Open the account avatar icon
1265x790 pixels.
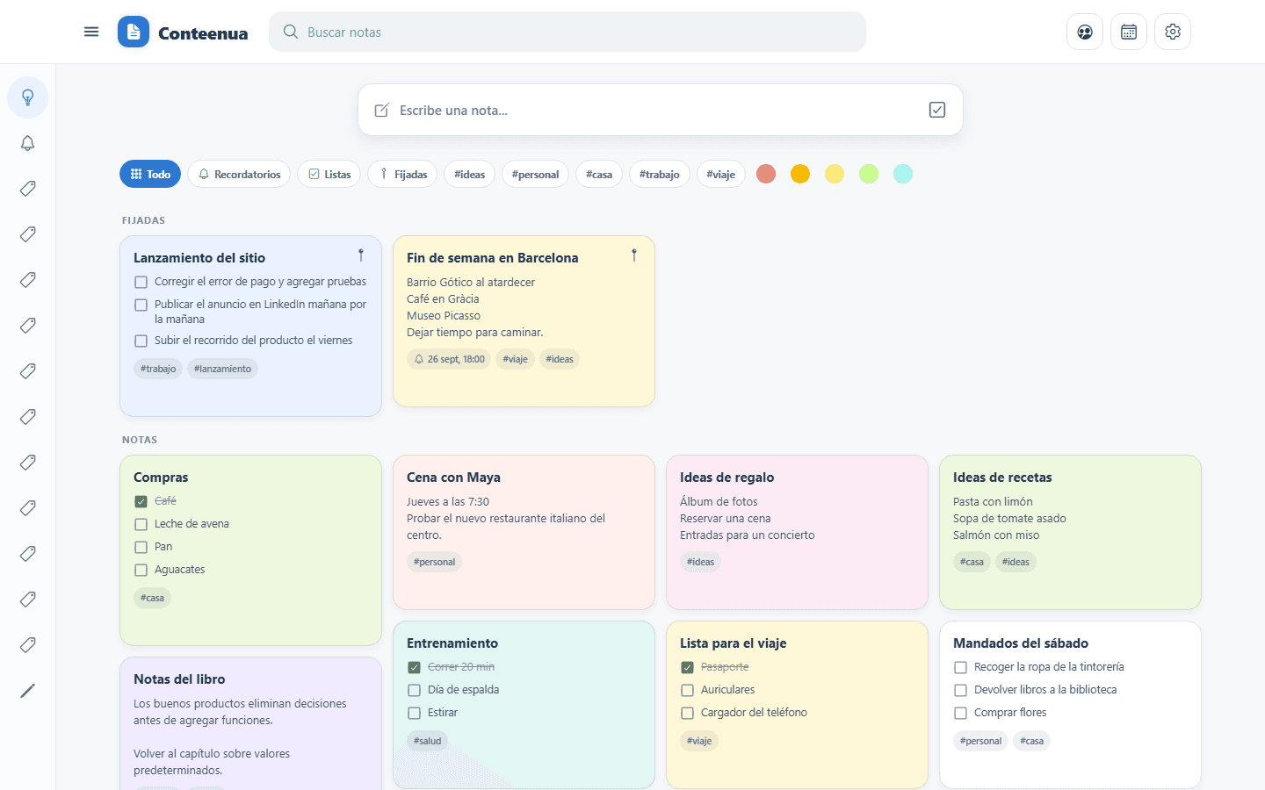[1085, 32]
